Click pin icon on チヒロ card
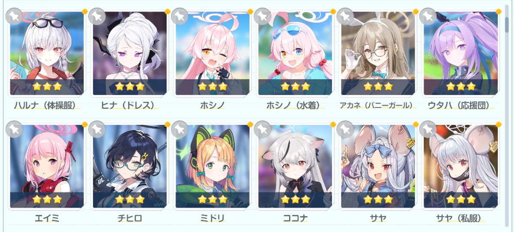The height and width of the screenshot is (232, 514). click(x=97, y=129)
